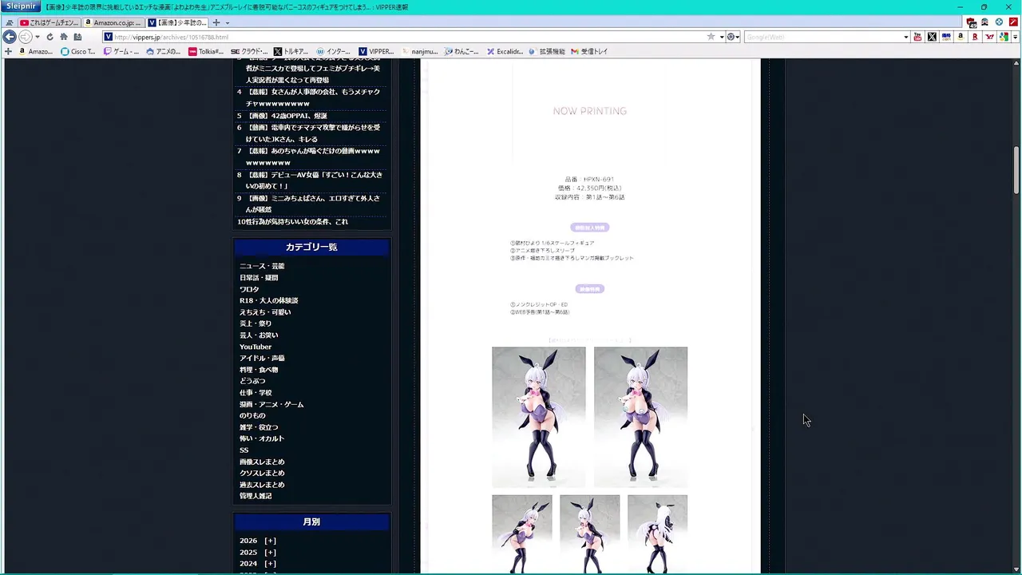Open the 管理人雑記 category

tap(255, 496)
